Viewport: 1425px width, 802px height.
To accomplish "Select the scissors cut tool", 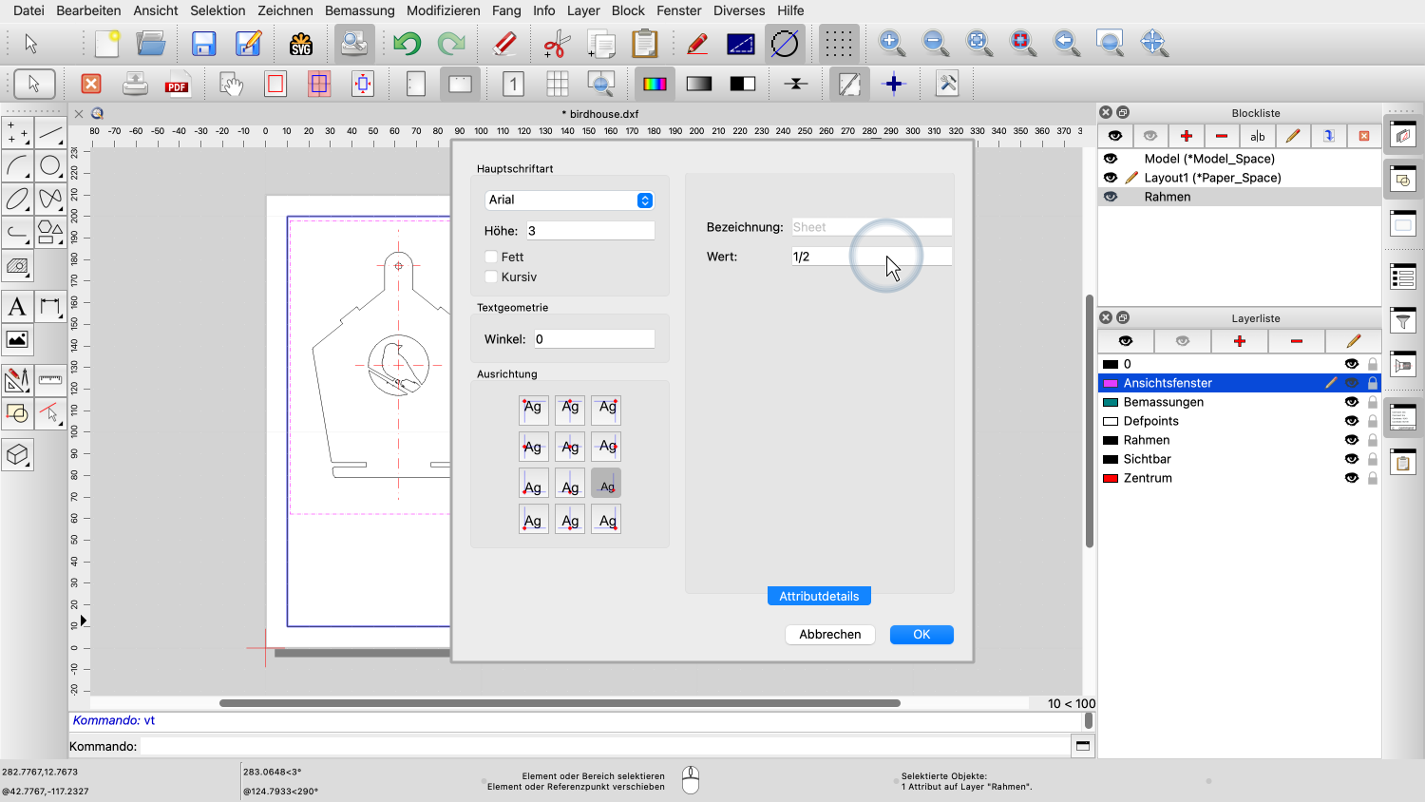I will 557,44.
